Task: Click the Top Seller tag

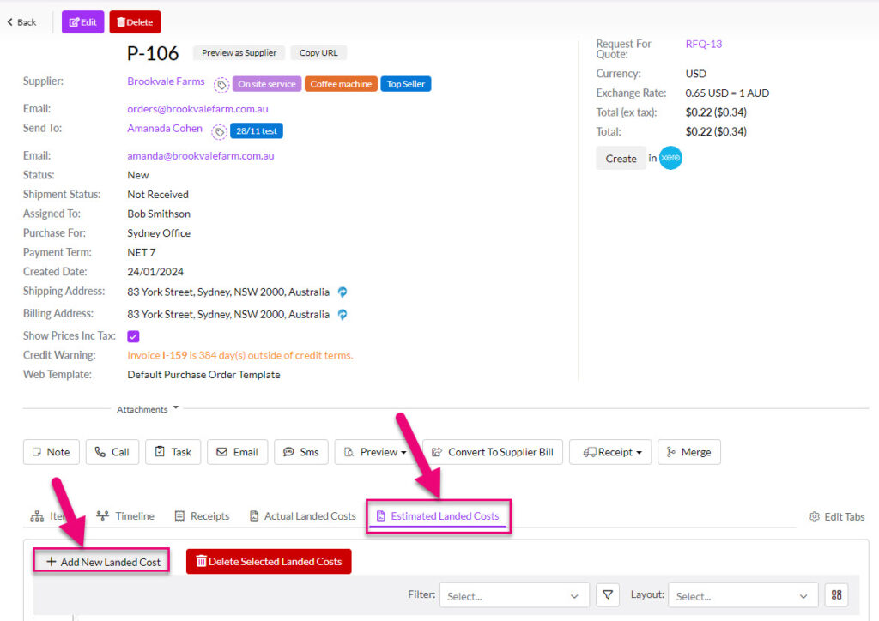Action: [x=405, y=83]
